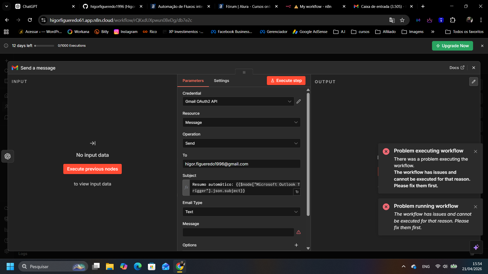488x274 pixels.
Task: Switch to the Settings tab
Action: pyautogui.click(x=221, y=81)
